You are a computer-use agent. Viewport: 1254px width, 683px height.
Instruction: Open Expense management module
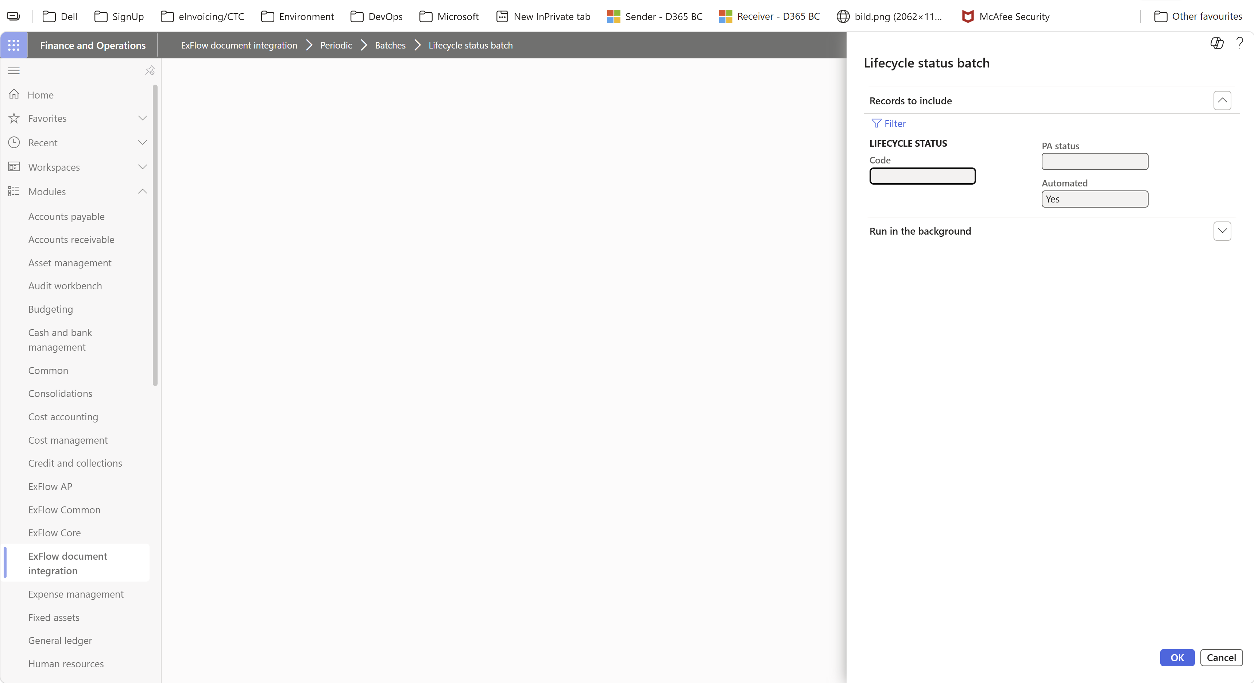[76, 594]
